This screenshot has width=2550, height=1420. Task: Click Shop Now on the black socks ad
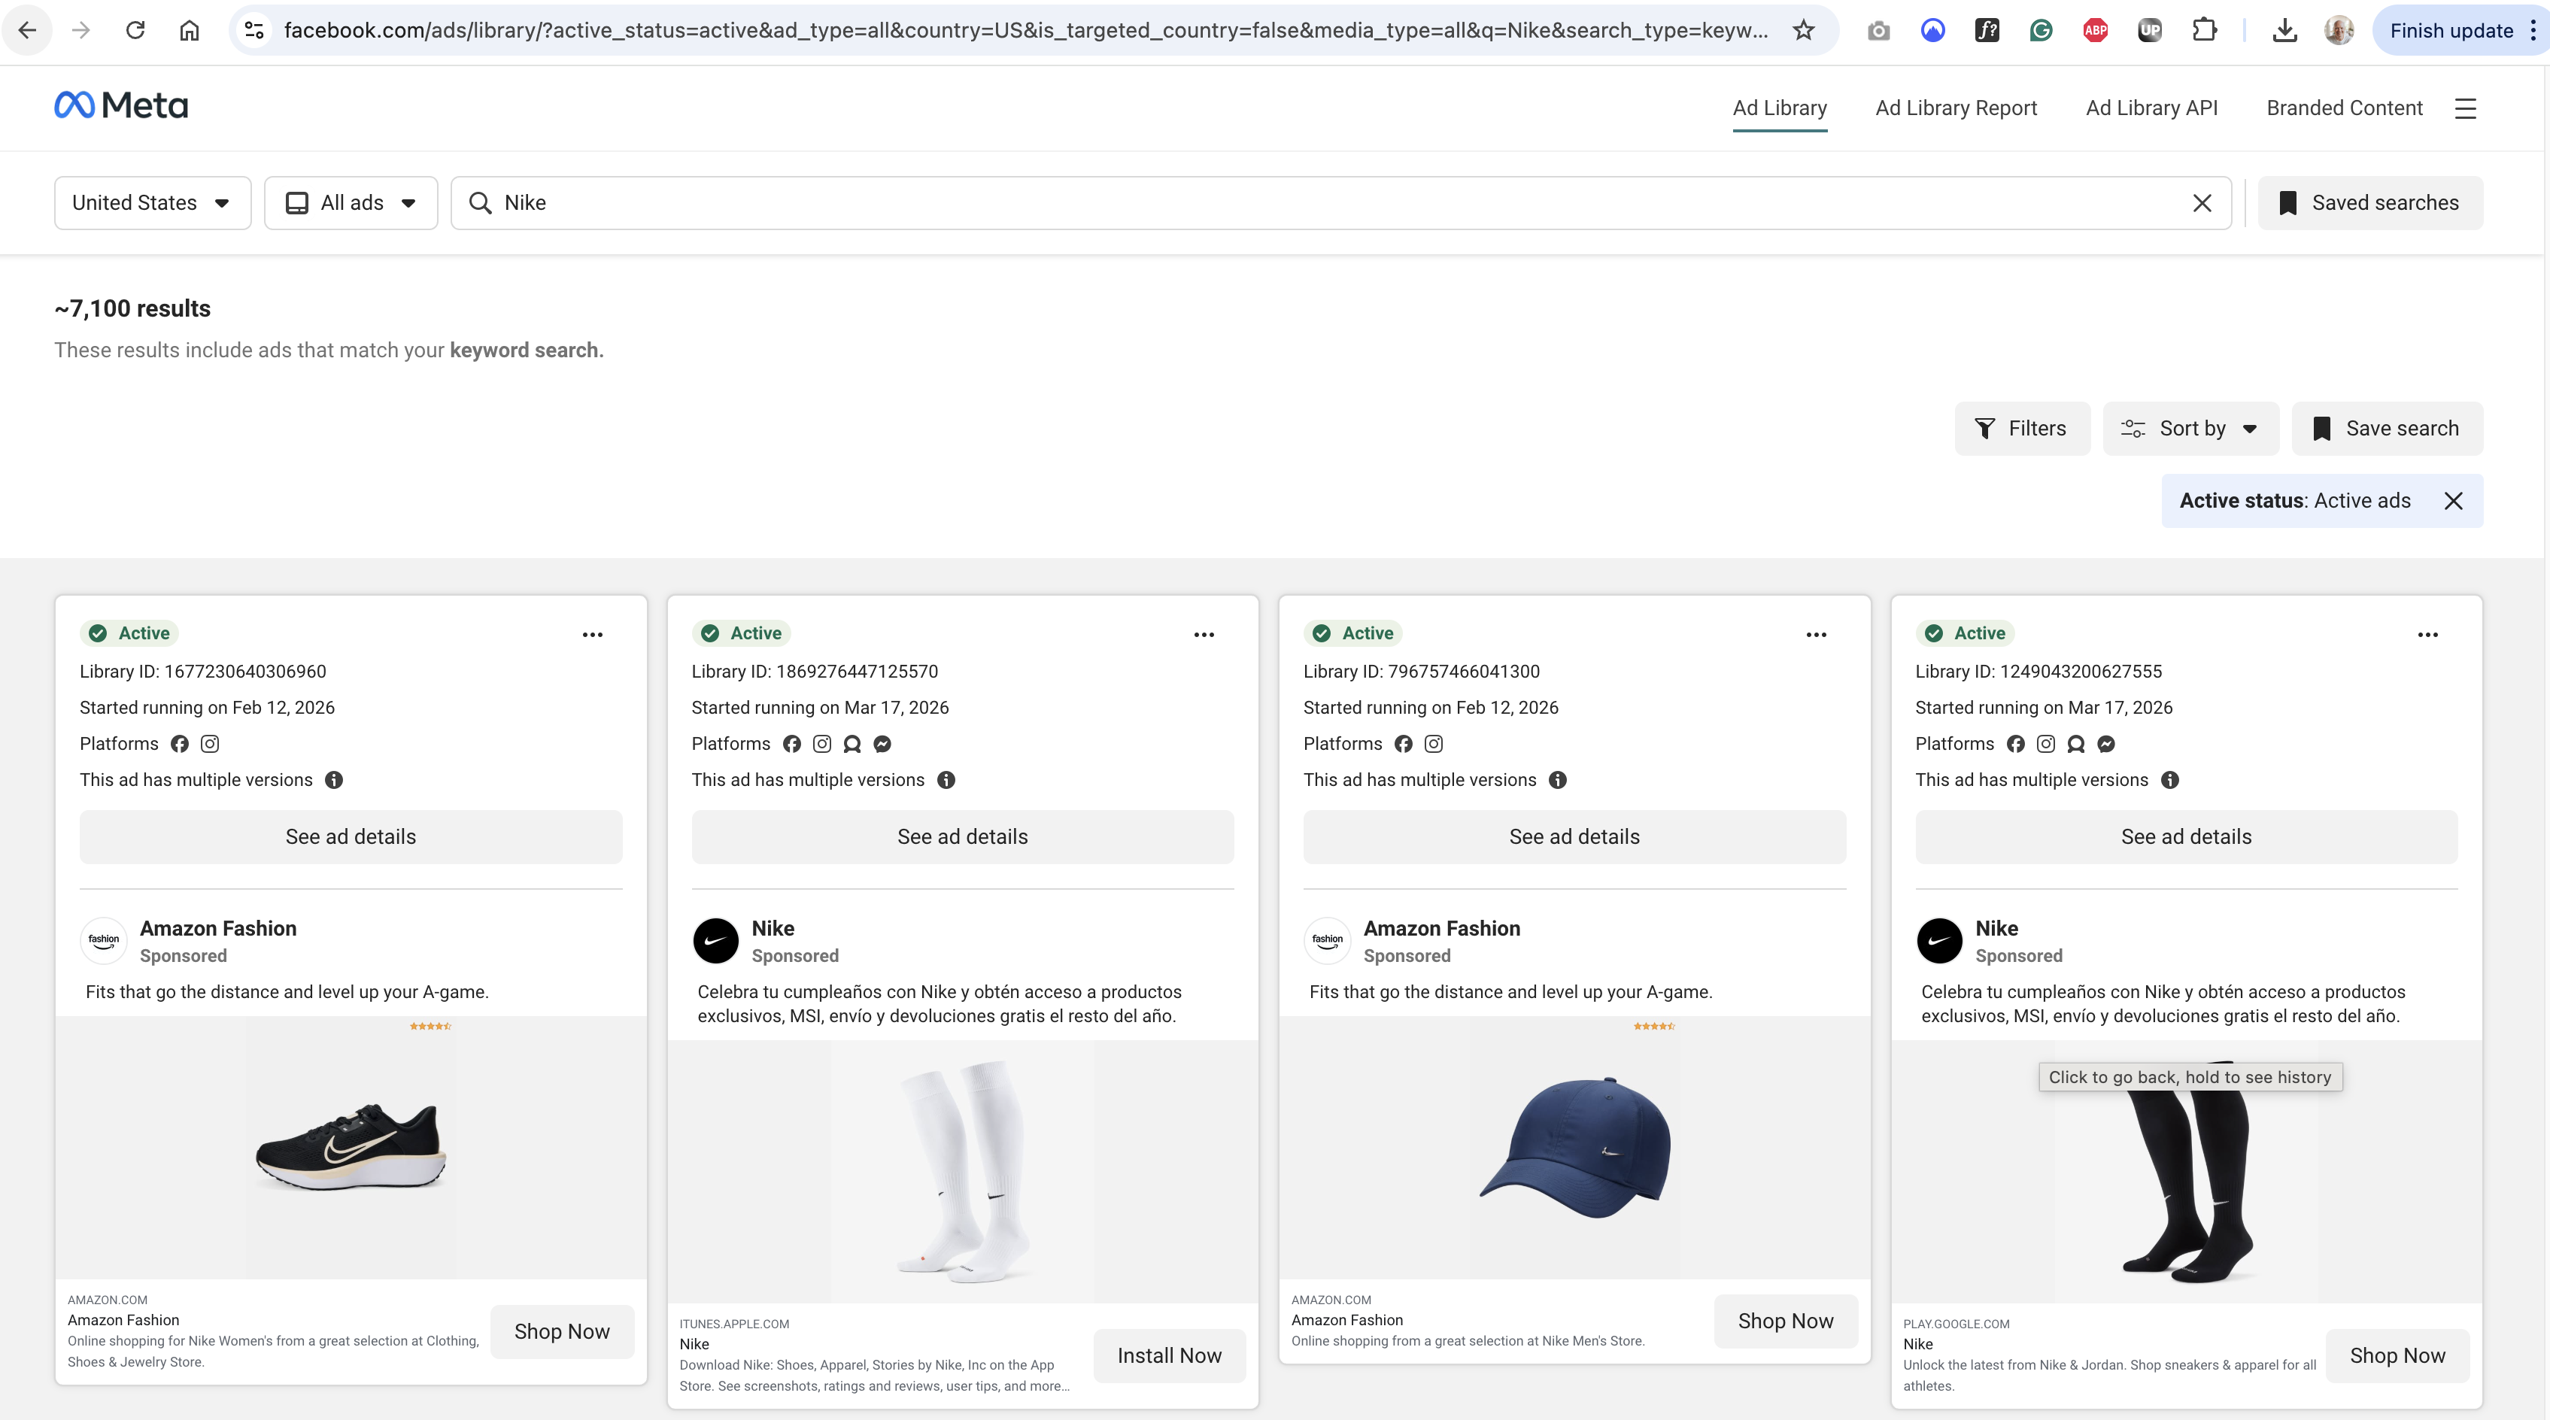coord(2397,1355)
